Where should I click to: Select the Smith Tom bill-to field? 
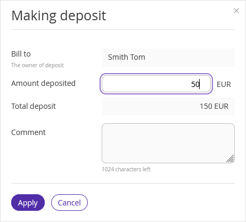coord(168,58)
